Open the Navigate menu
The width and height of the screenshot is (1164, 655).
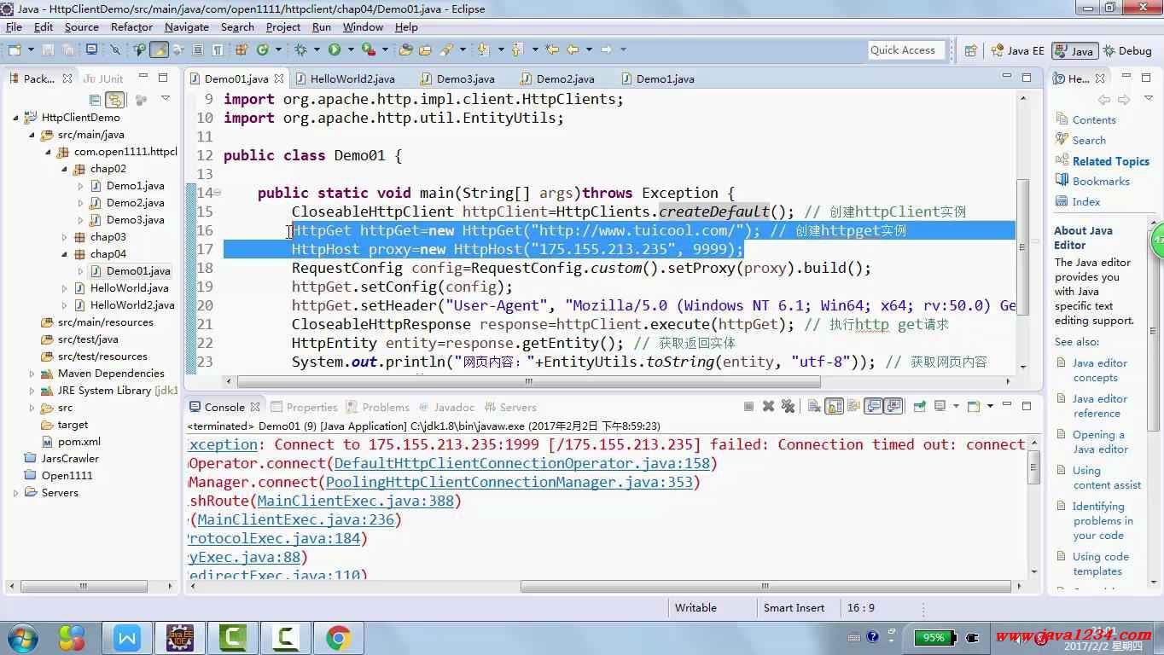(187, 27)
